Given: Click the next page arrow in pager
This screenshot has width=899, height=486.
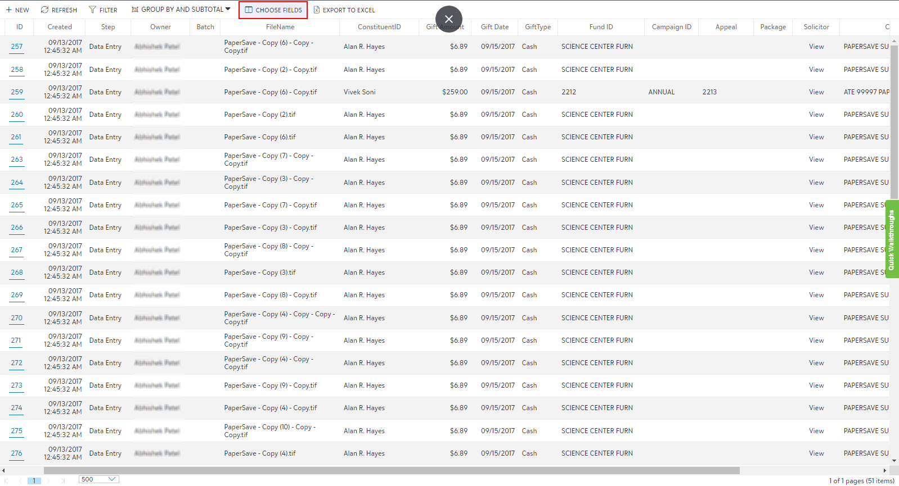Looking at the screenshot, I should 49,480.
